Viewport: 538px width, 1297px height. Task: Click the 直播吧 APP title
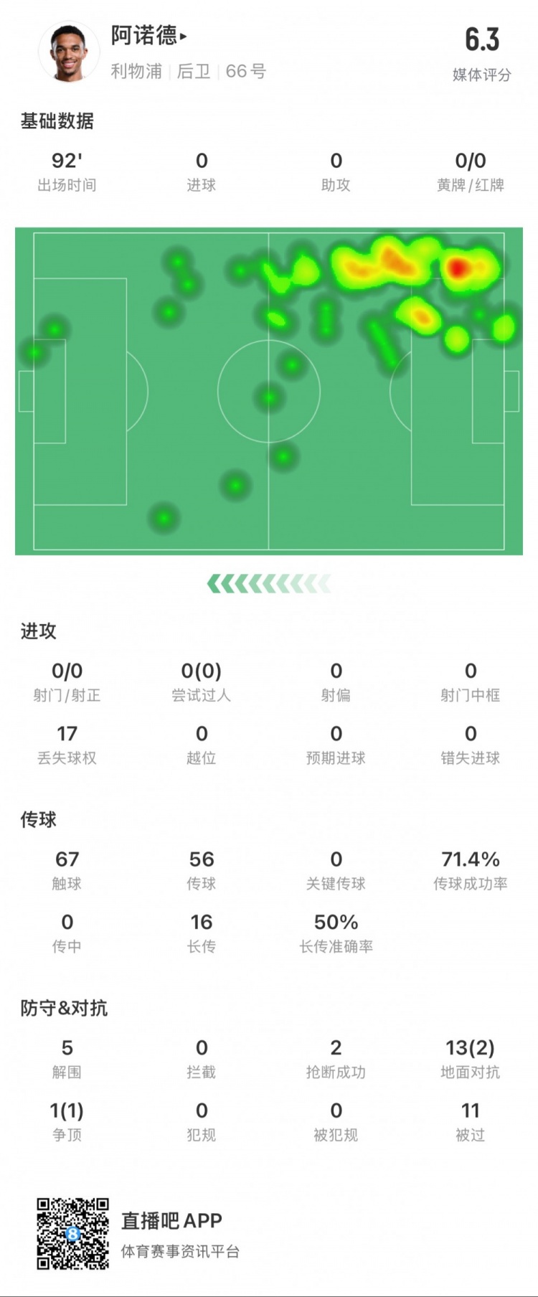[x=171, y=1221]
